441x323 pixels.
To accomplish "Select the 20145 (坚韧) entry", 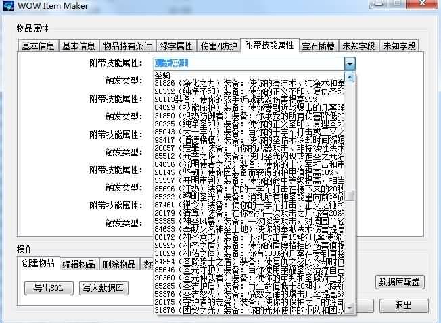I will click(x=249, y=172).
